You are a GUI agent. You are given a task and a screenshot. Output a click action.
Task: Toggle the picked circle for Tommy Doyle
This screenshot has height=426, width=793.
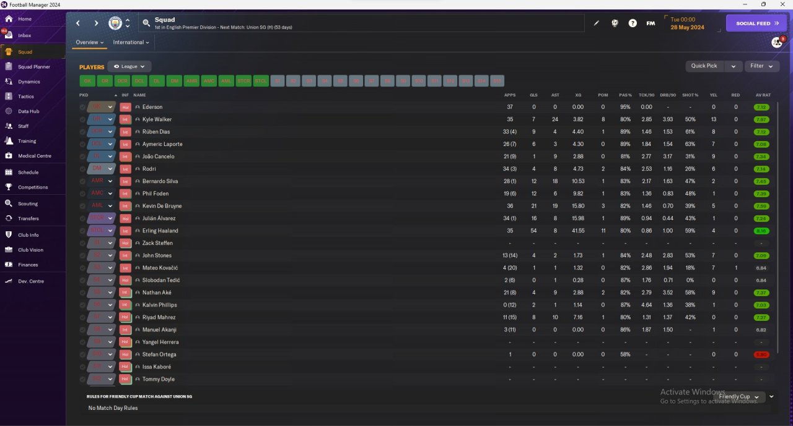point(82,379)
